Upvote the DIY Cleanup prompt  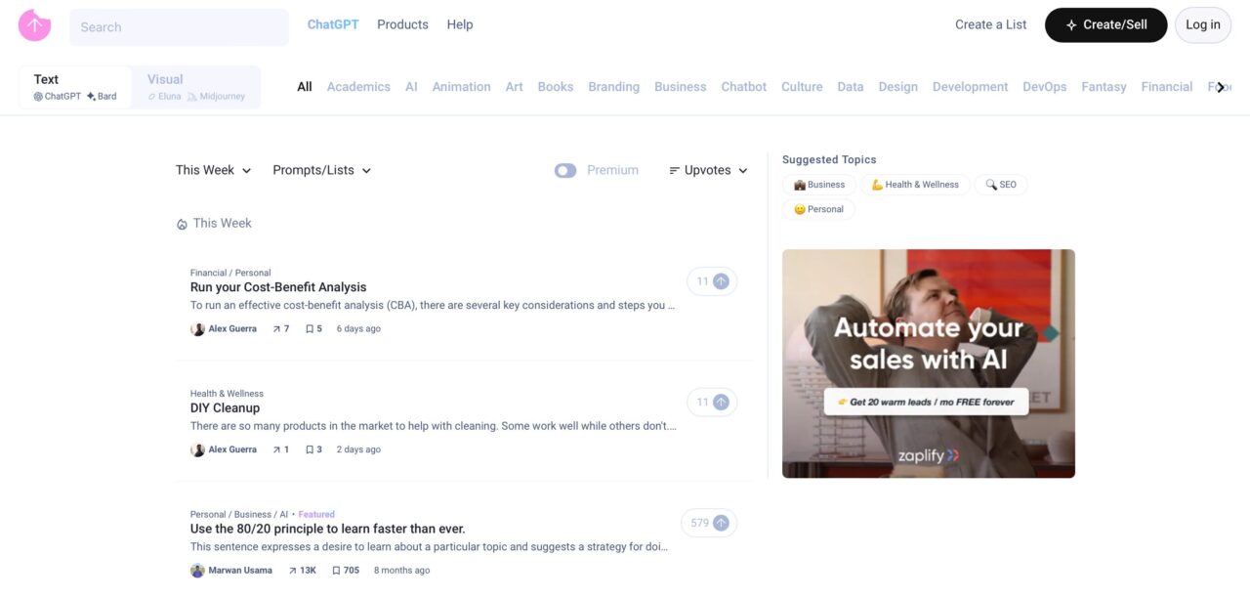click(x=712, y=402)
